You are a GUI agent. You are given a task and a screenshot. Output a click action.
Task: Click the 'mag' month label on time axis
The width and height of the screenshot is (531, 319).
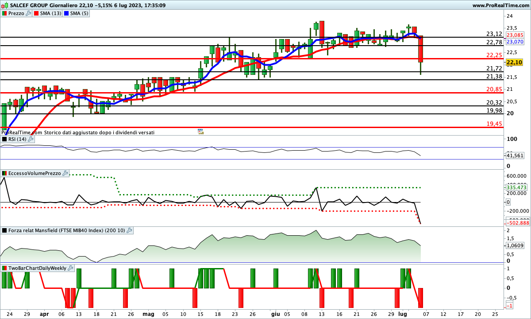(149, 314)
